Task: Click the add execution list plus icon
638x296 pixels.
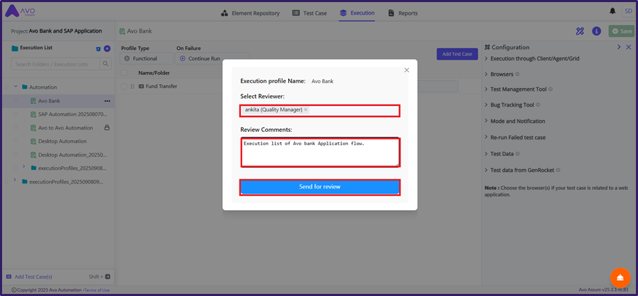Action: (x=107, y=49)
